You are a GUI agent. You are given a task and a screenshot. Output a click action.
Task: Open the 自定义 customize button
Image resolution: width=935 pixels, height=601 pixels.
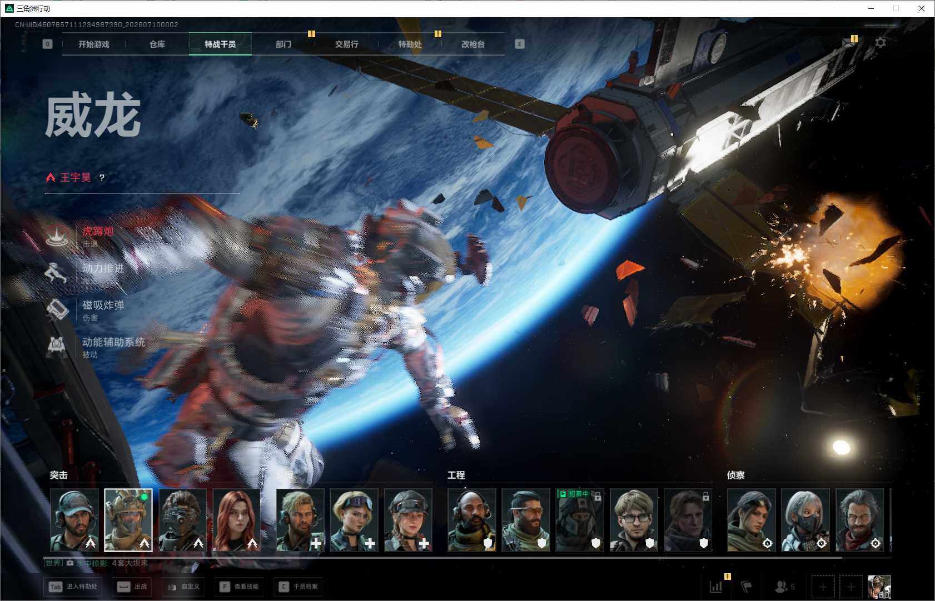(183, 587)
